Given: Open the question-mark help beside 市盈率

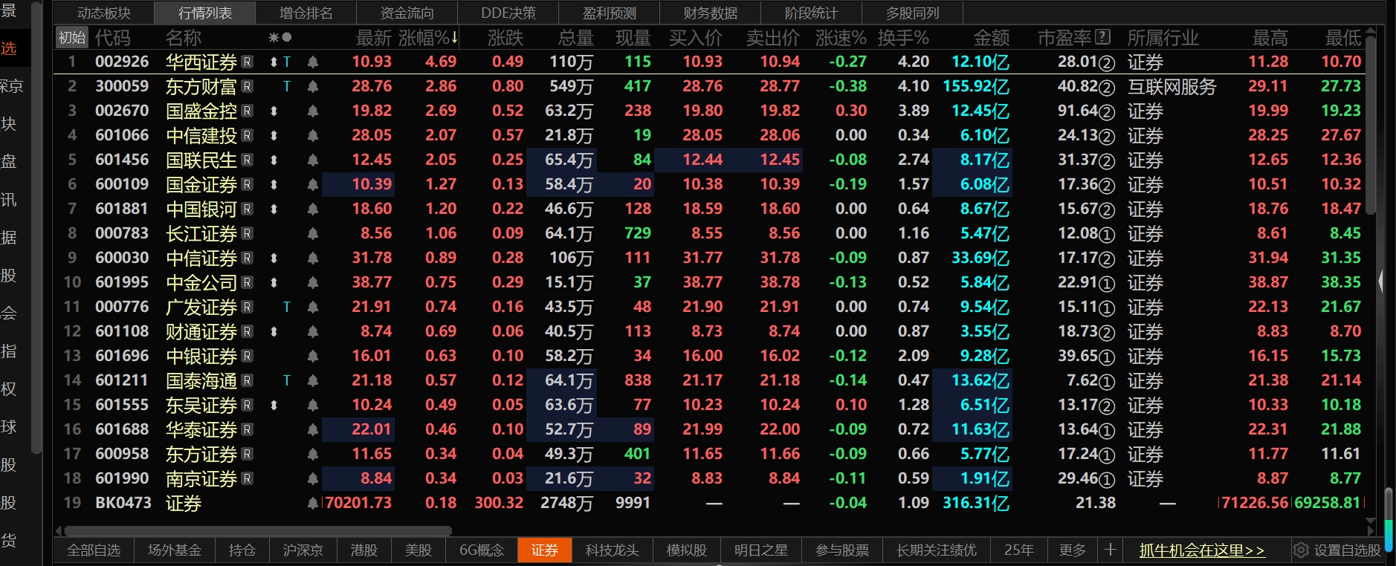Looking at the screenshot, I should pyautogui.click(x=1103, y=37).
